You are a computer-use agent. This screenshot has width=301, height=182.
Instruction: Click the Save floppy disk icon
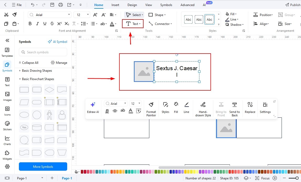point(52,5)
